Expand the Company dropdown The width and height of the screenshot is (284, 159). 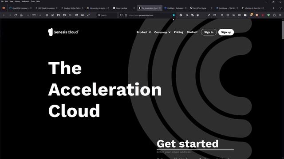coord(162,32)
